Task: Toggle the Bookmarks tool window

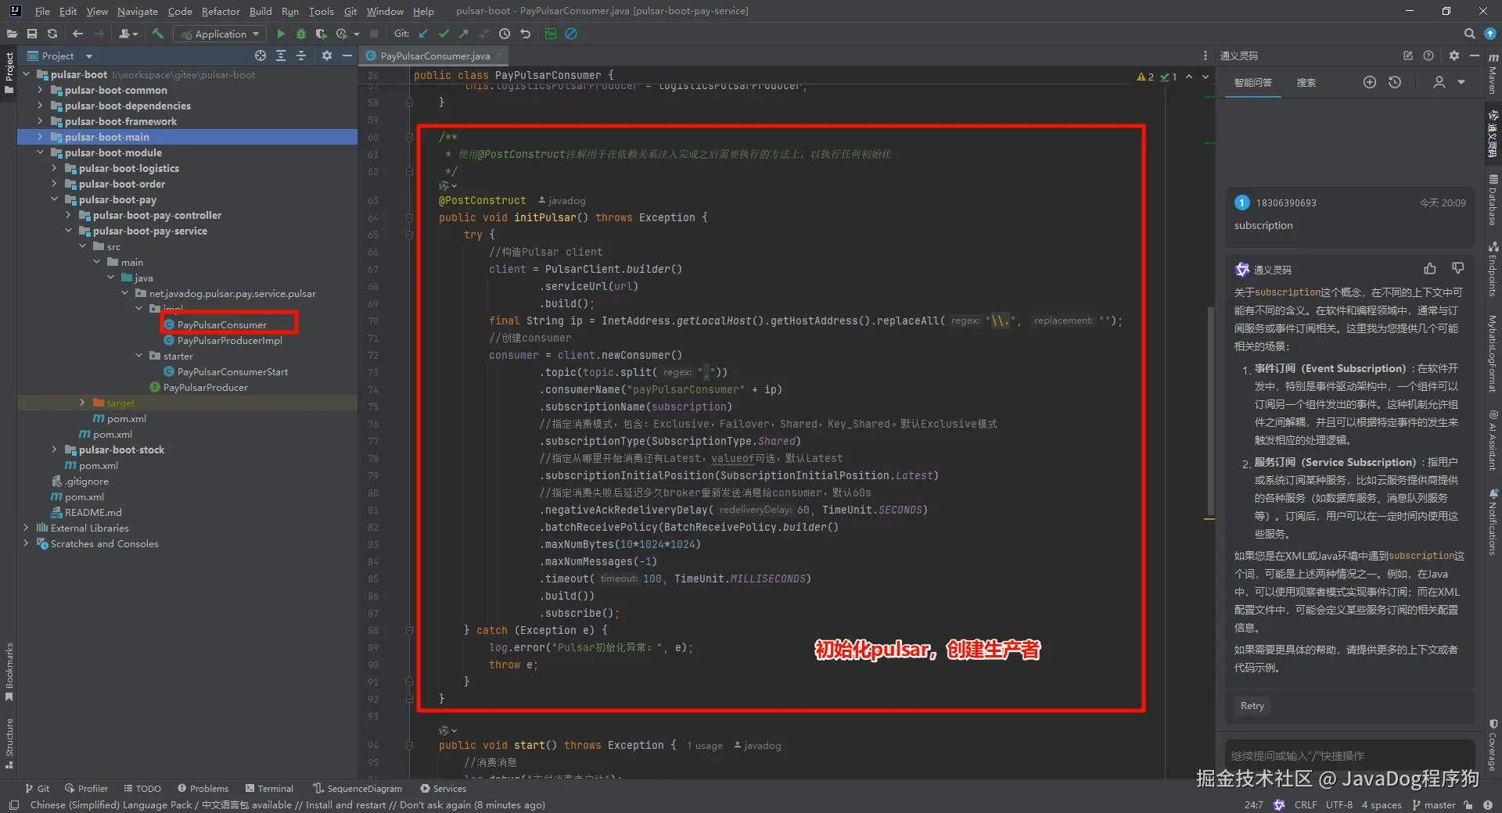Action: pyautogui.click(x=9, y=672)
